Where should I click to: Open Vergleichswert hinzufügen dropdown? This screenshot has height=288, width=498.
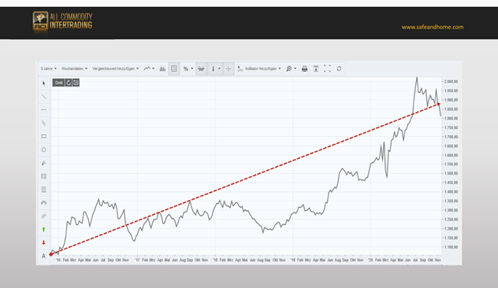click(x=115, y=68)
